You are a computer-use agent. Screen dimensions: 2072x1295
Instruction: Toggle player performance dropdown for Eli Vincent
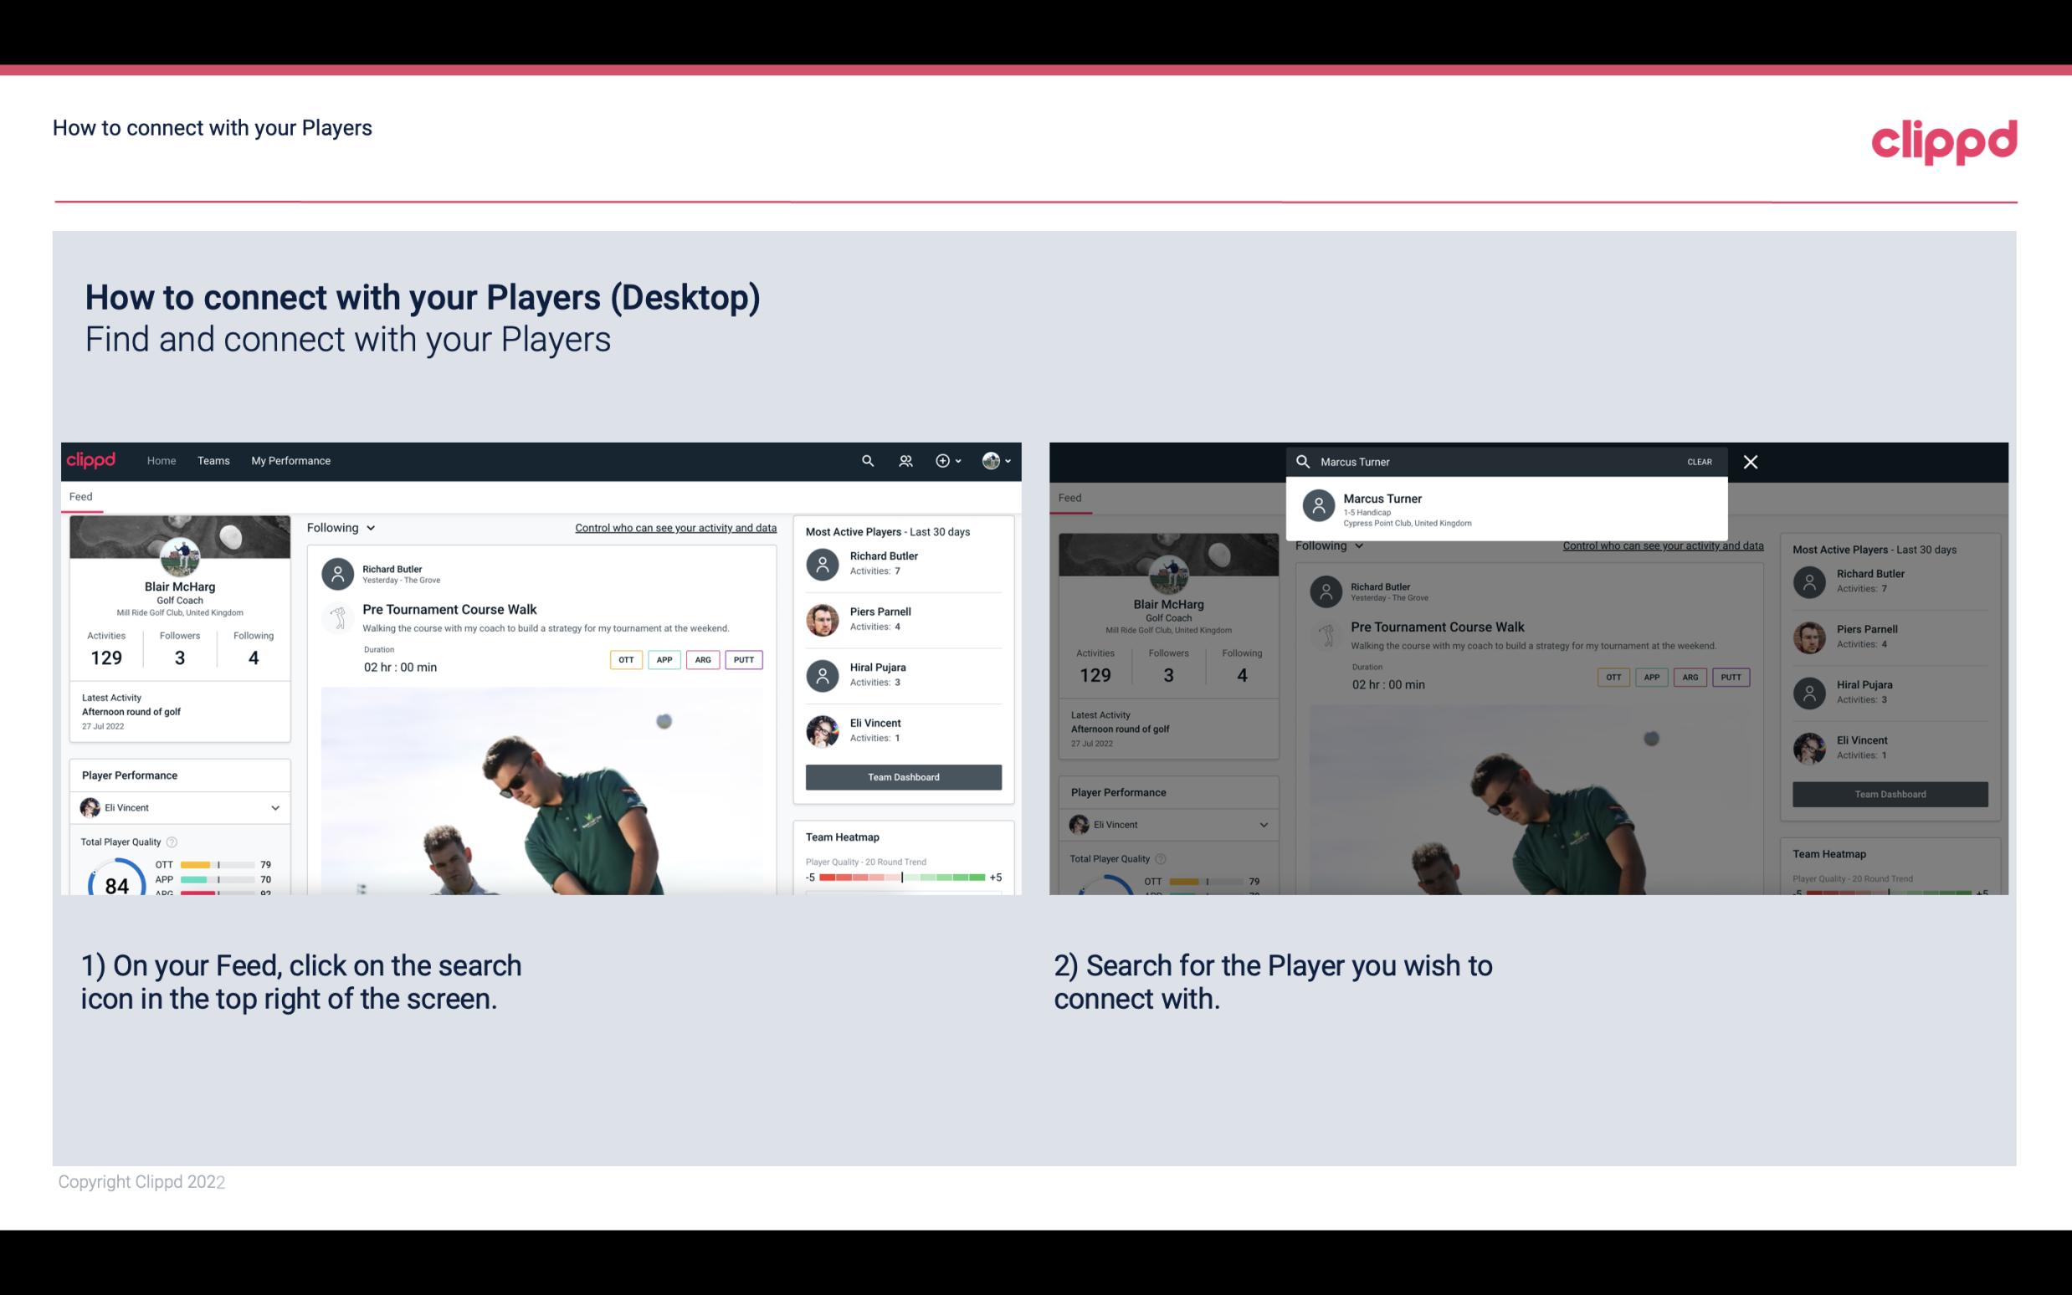tap(274, 807)
